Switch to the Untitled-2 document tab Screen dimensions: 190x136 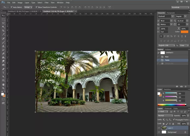[x=23, y=11]
